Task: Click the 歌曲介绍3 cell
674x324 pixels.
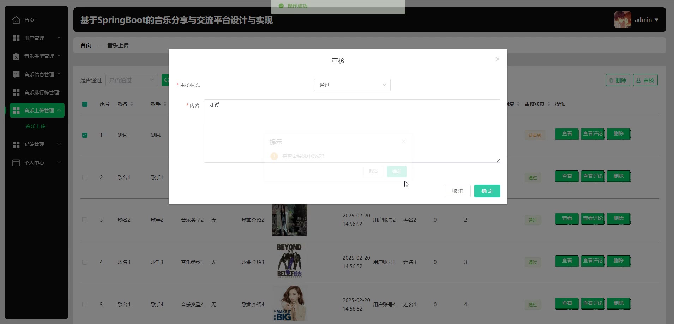Action: [253, 262]
